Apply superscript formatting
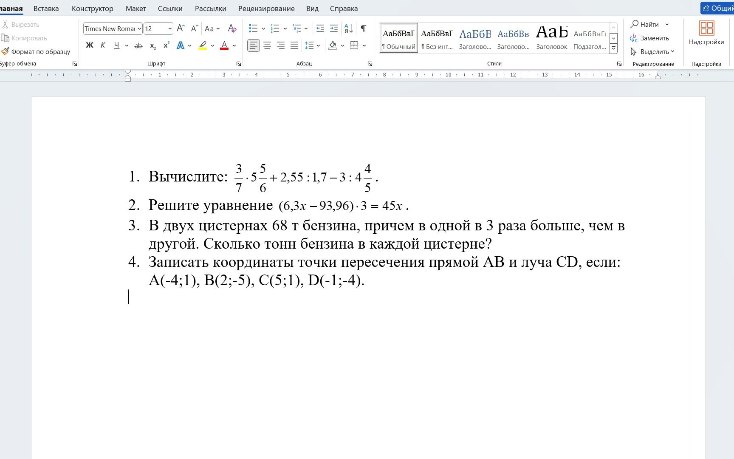The image size is (734, 459). pyautogui.click(x=167, y=45)
